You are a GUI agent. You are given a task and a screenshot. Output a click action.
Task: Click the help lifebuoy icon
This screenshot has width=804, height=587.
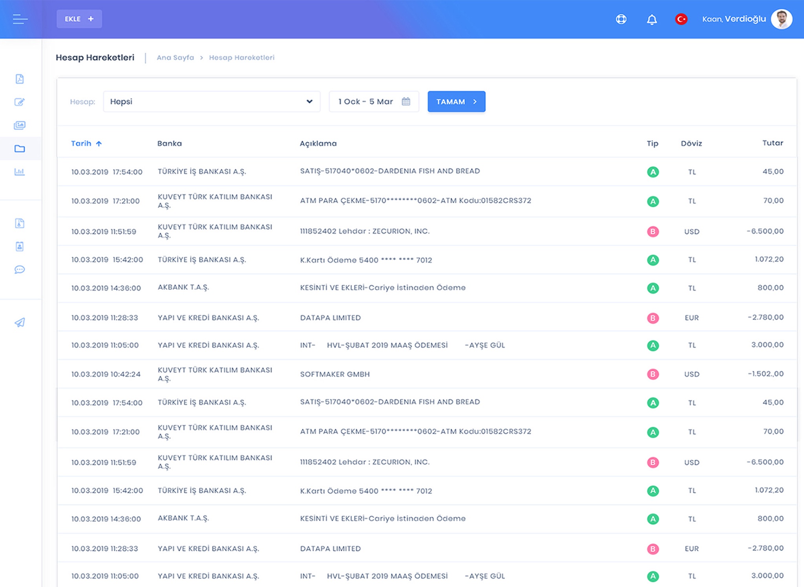pyautogui.click(x=621, y=19)
